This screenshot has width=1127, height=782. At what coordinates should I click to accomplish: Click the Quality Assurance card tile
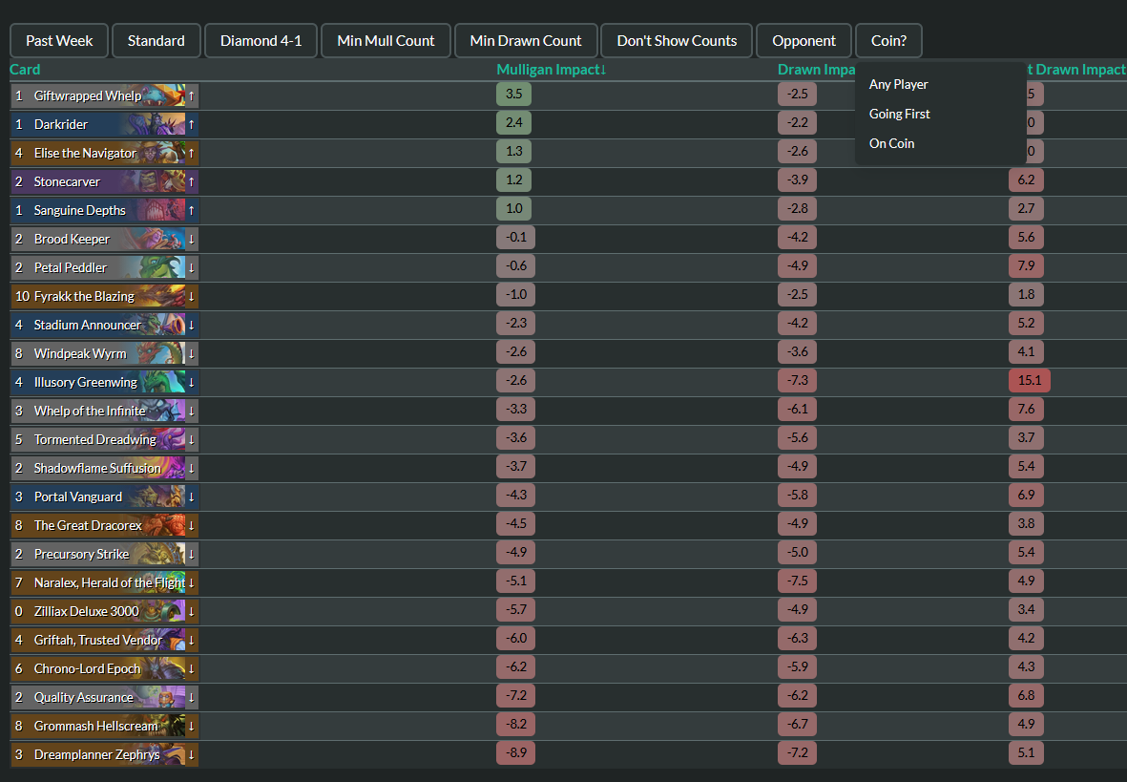104,697
